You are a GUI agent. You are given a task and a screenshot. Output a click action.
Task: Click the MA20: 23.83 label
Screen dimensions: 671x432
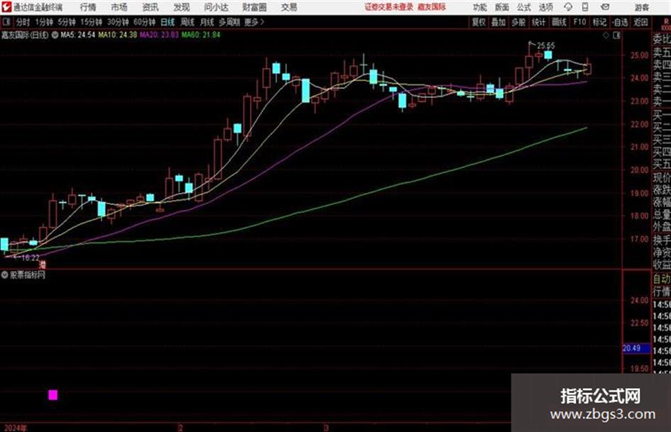click(159, 35)
